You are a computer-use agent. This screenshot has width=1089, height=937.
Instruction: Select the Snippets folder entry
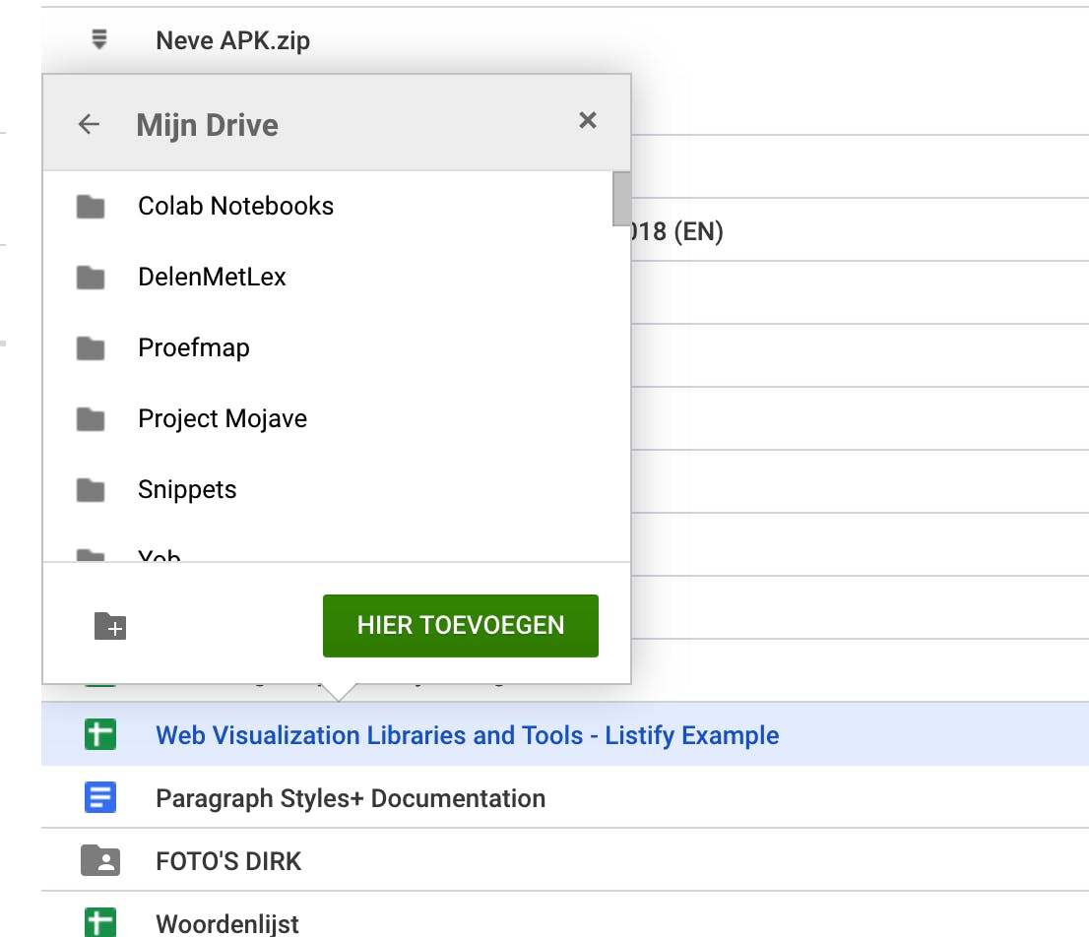coord(187,490)
